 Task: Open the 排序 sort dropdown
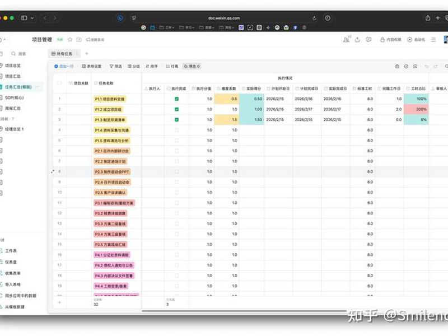[151, 66]
